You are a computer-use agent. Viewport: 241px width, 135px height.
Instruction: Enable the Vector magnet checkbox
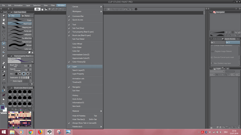11,81
